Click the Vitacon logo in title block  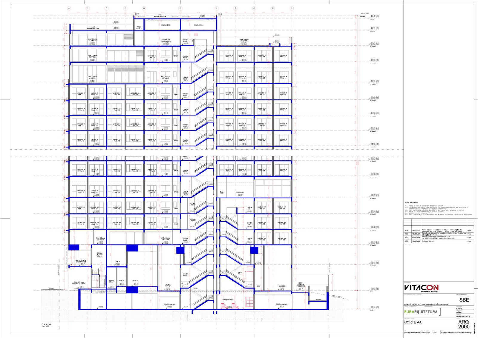[421, 288]
